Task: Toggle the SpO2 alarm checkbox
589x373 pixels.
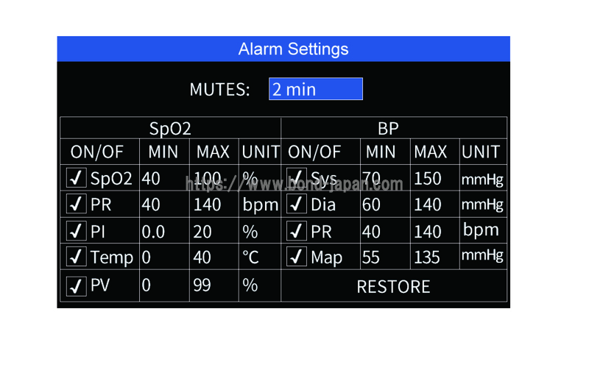Action: [77, 177]
